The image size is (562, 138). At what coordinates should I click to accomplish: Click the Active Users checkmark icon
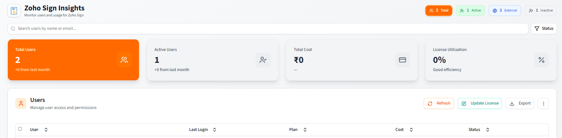click(x=263, y=60)
